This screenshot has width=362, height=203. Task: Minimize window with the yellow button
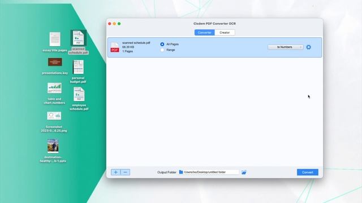(x=114, y=24)
